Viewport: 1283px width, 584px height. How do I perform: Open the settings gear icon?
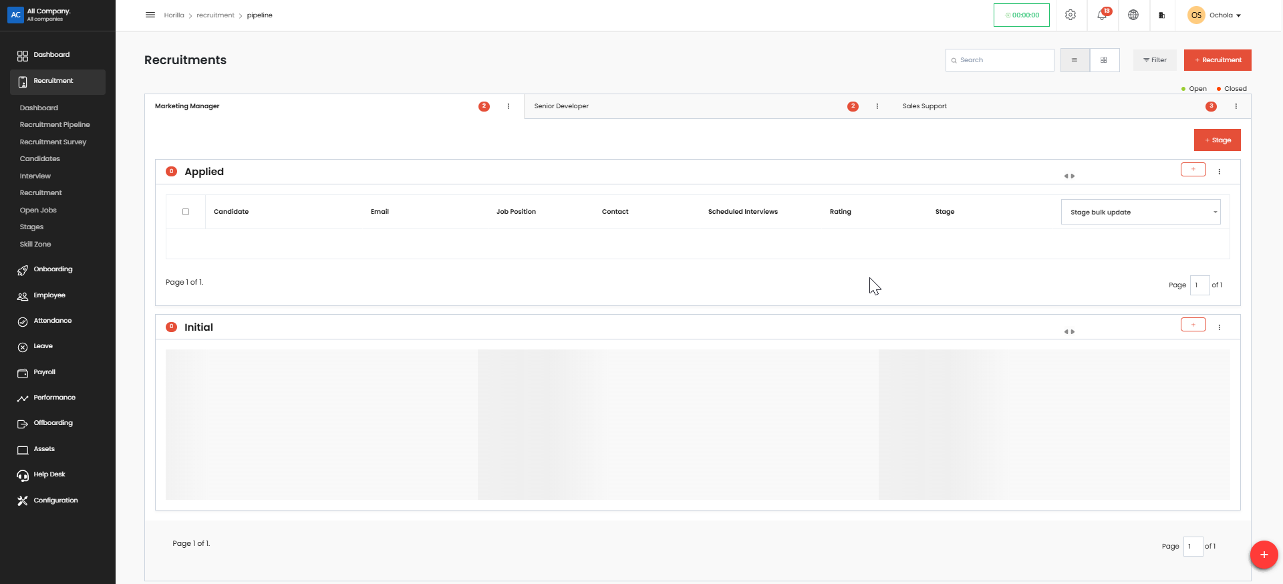tap(1071, 15)
